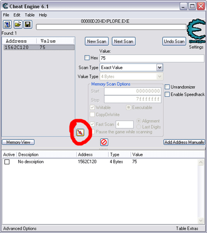This screenshot has width=207, height=233.
Task: Enable the Unrandomizer checkbox
Action: (167, 87)
